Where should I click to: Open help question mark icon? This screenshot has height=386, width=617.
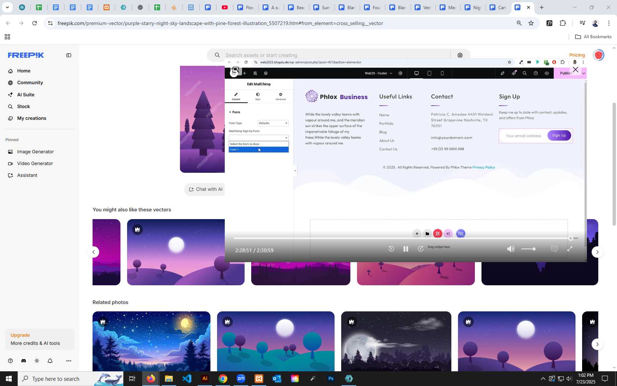(10, 361)
